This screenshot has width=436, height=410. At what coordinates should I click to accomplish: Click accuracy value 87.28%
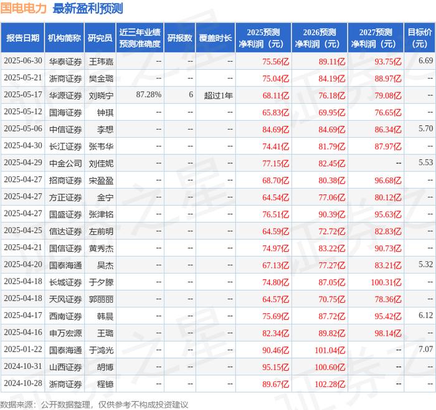149,95
